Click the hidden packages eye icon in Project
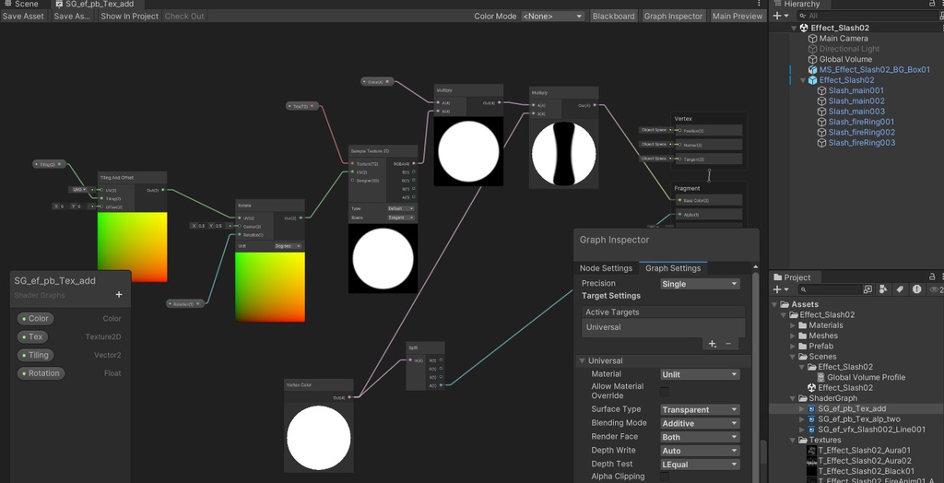944x483 pixels. click(936, 289)
